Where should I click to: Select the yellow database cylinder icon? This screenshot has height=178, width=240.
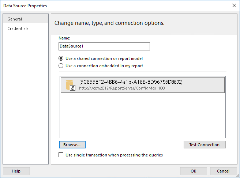tap(70, 84)
